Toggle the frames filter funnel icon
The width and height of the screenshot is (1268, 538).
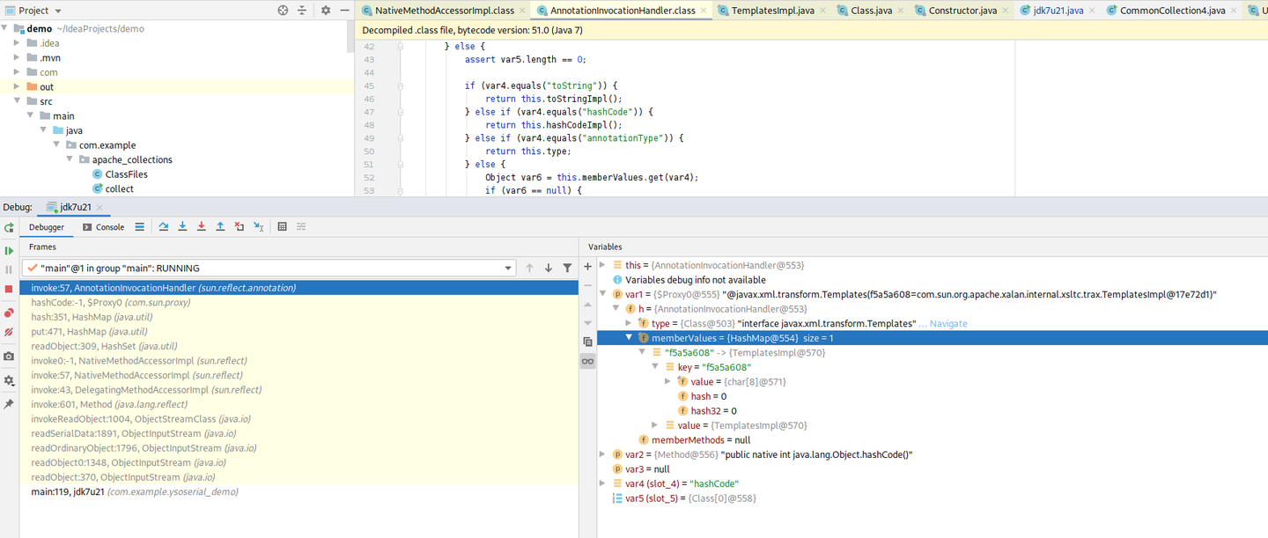pyautogui.click(x=567, y=268)
